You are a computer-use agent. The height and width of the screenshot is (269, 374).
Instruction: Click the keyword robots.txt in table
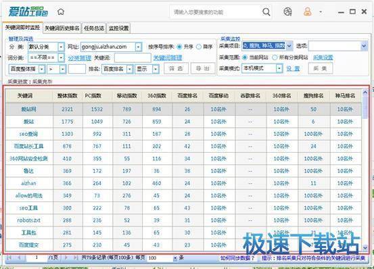(28, 220)
